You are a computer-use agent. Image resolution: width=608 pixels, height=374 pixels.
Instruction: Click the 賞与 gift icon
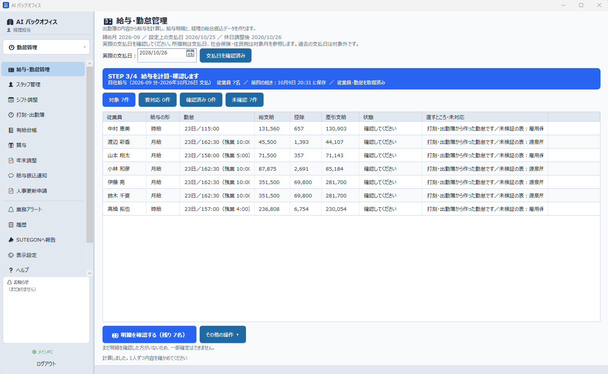(x=11, y=145)
